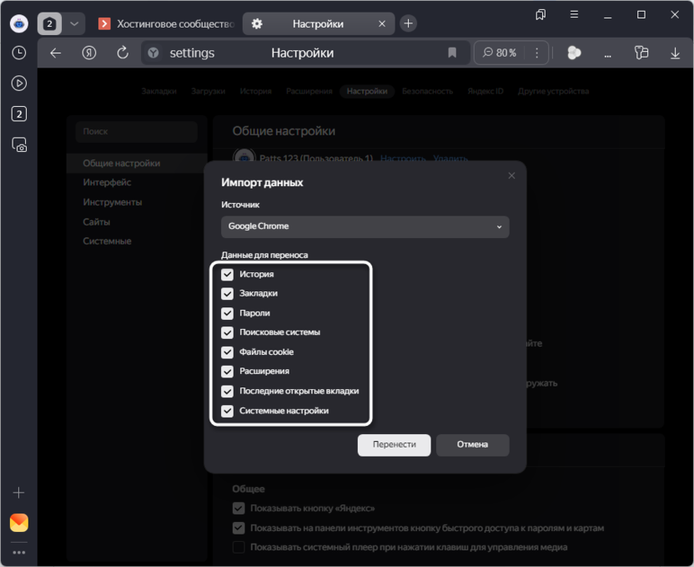Click the Yandex home button icon

tap(89, 53)
